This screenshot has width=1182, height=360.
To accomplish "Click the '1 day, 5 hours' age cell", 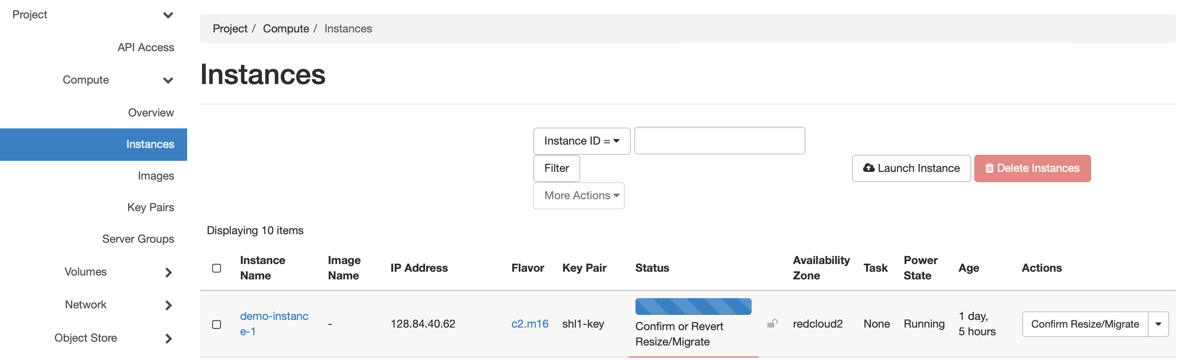I will click(976, 324).
